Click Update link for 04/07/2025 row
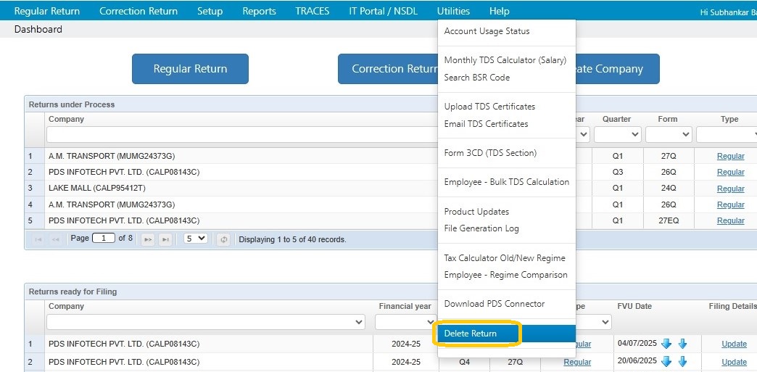This screenshot has width=757, height=372. (x=734, y=344)
